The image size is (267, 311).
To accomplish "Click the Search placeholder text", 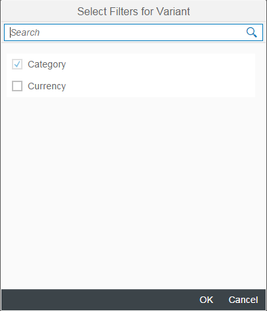I will [x=25, y=32].
